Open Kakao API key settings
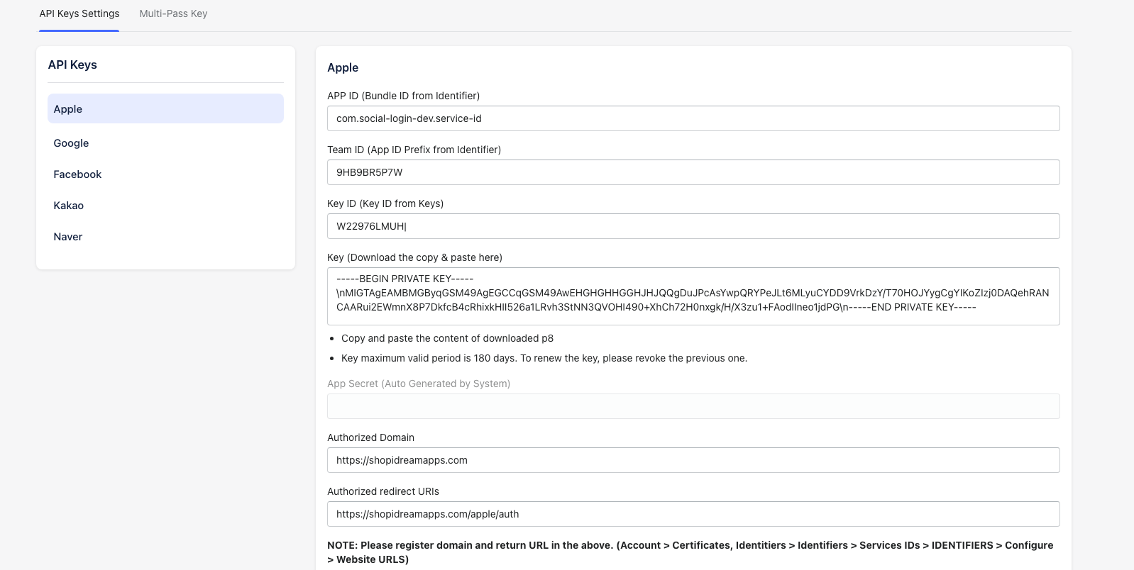Image resolution: width=1134 pixels, height=570 pixels. [x=165, y=205]
